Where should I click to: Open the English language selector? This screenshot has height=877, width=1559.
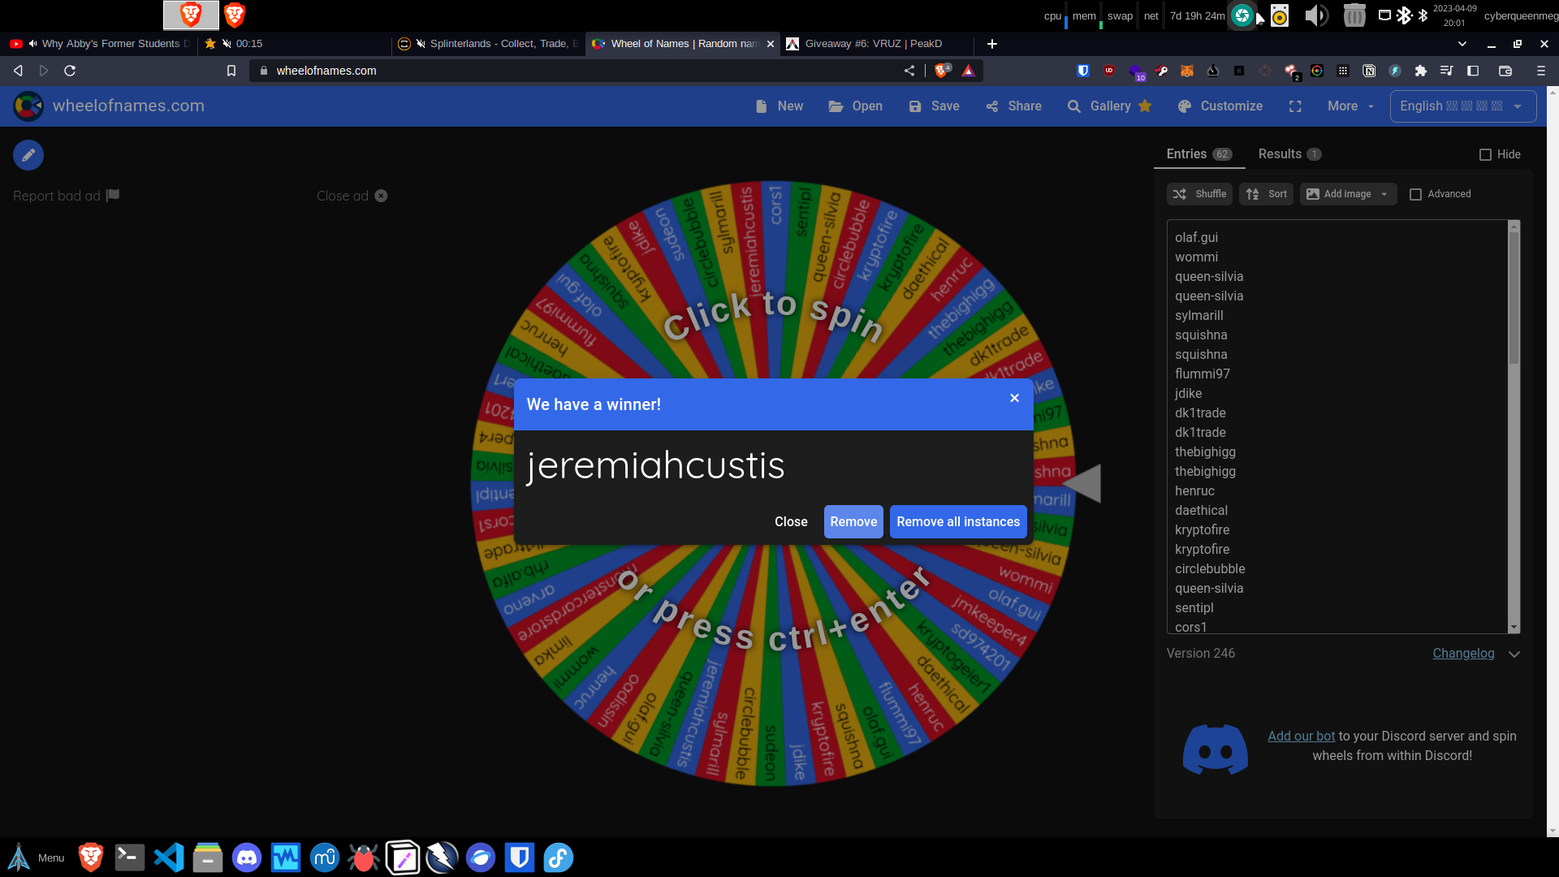click(x=1462, y=106)
